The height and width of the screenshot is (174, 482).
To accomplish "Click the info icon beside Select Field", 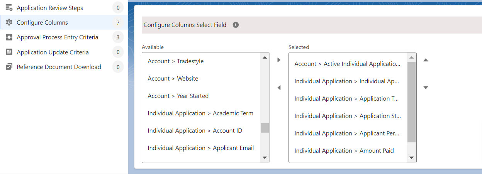I will pos(236,25).
